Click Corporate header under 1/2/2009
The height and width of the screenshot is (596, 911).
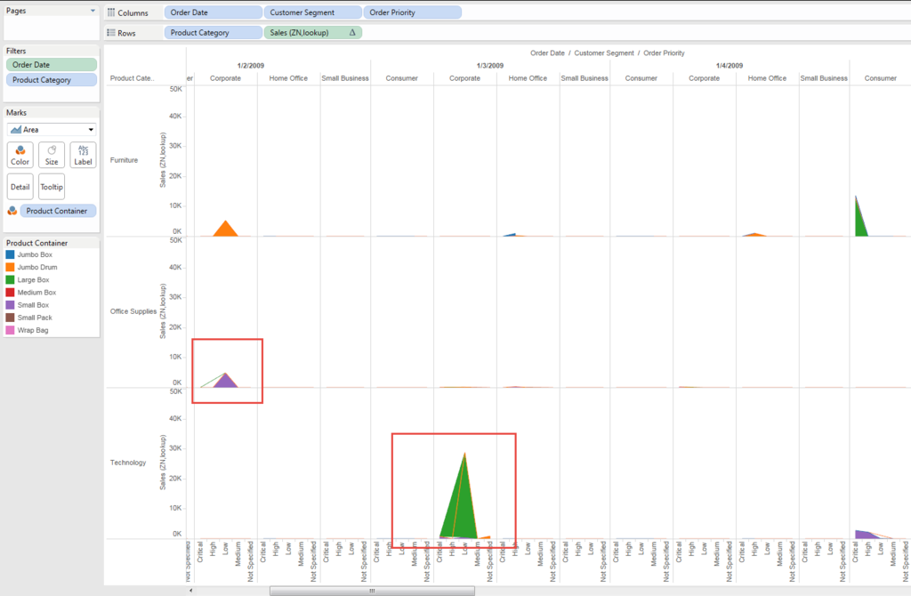click(225, 78)
